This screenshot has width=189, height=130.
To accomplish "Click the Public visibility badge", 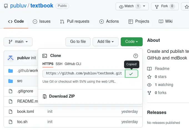I will (62, 6).
